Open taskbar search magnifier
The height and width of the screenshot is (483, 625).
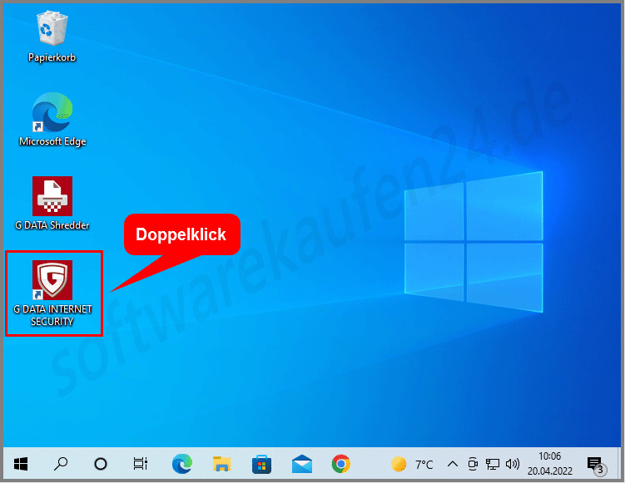61,464
